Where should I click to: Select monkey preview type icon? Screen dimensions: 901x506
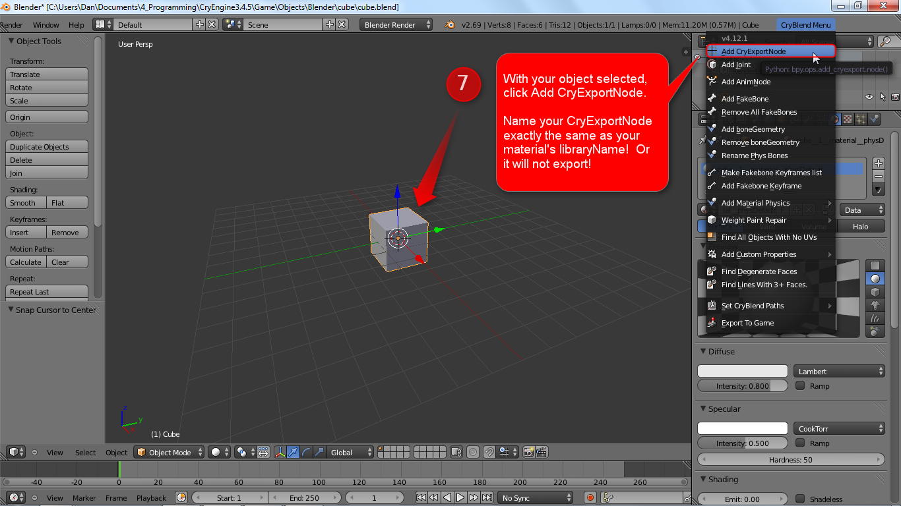pos(875,305)
